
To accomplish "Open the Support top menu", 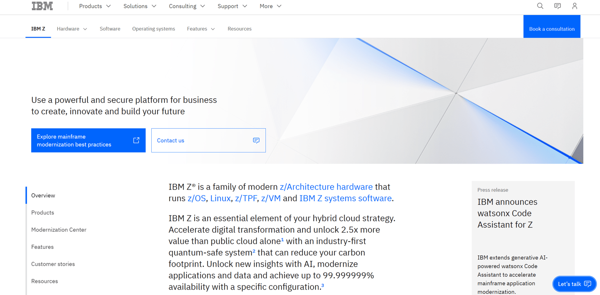I will 232,6.
